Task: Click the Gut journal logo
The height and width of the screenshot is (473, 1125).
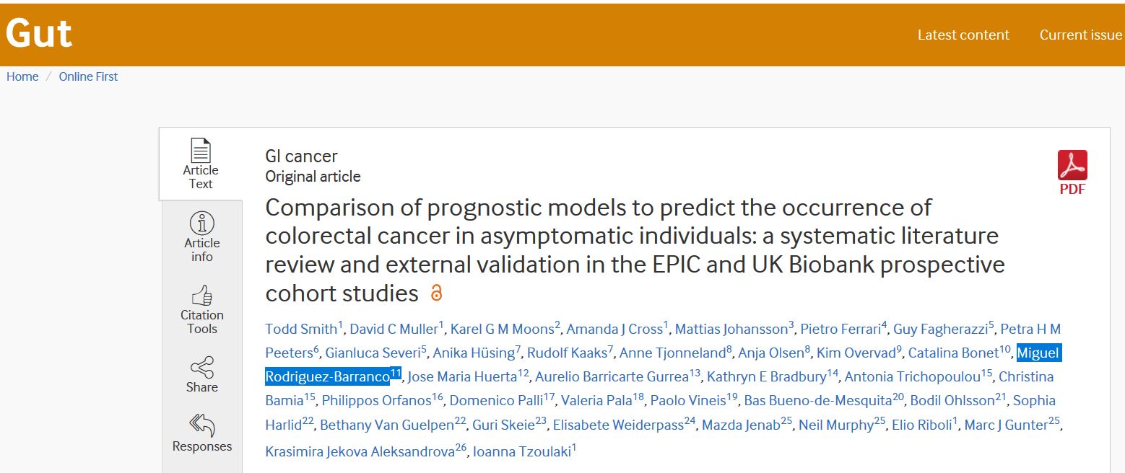Action: point(39,34)
